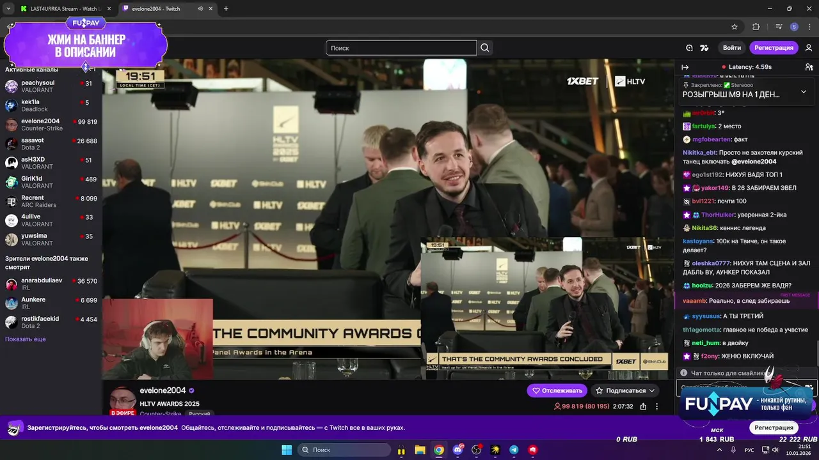Open the user profile icon in header

coord(809,48)
